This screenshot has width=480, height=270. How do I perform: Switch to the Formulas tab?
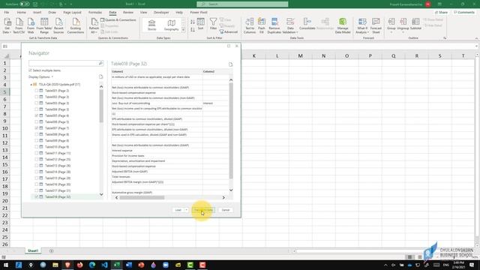(x=95, y=12)
